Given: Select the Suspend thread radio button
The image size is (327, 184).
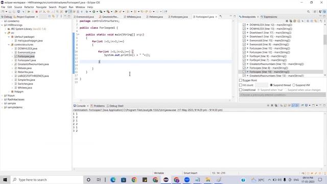Looking at the screenshot, I should (271, 85).
